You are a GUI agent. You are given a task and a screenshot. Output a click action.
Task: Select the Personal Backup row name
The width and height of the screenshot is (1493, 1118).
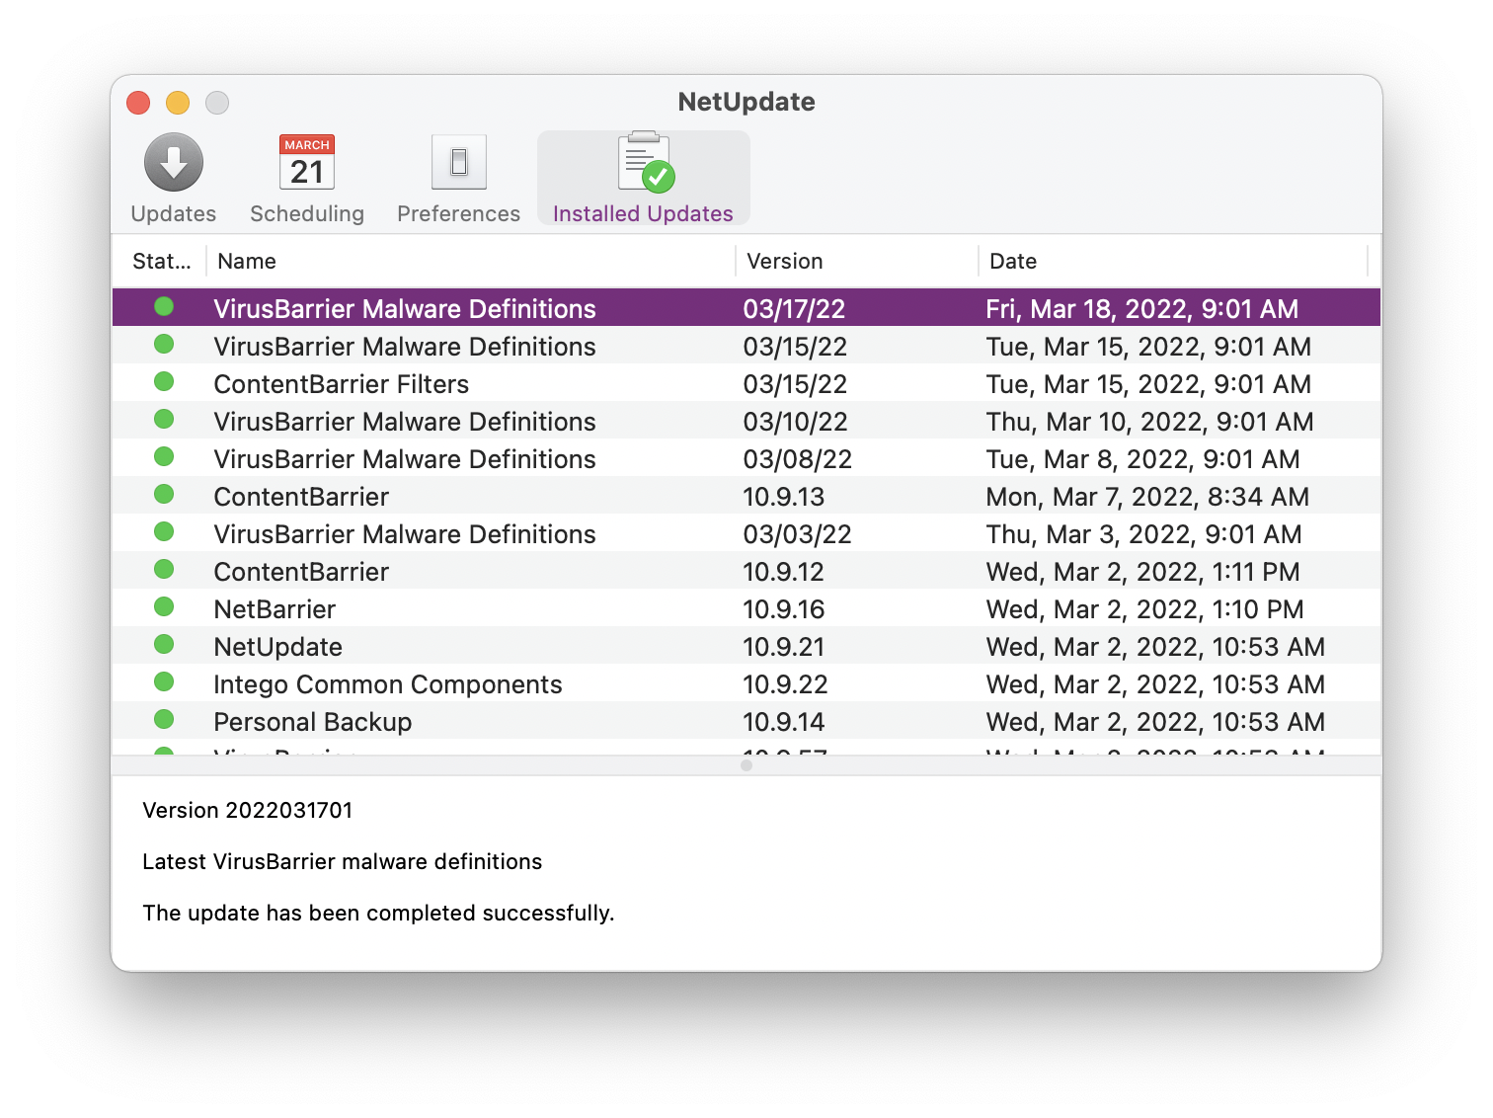point(313,722)
